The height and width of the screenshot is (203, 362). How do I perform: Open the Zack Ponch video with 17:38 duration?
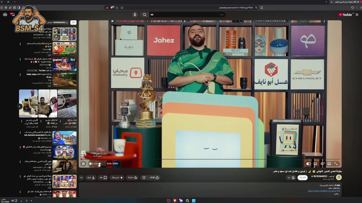coord(64,64)
